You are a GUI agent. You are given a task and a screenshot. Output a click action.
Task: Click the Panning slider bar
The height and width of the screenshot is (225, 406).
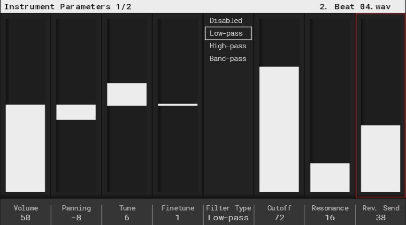tap(76, 112)
